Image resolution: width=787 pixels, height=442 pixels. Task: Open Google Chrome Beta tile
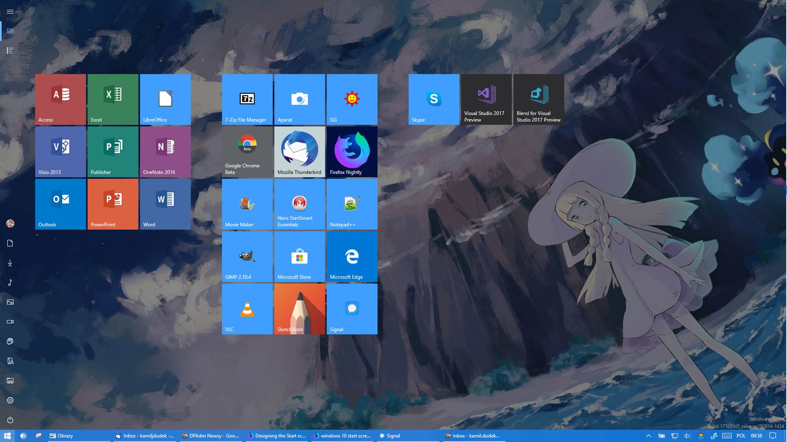[247, 152]
